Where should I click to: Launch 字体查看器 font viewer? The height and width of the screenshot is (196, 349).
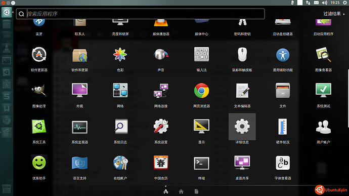pos(283,163)
